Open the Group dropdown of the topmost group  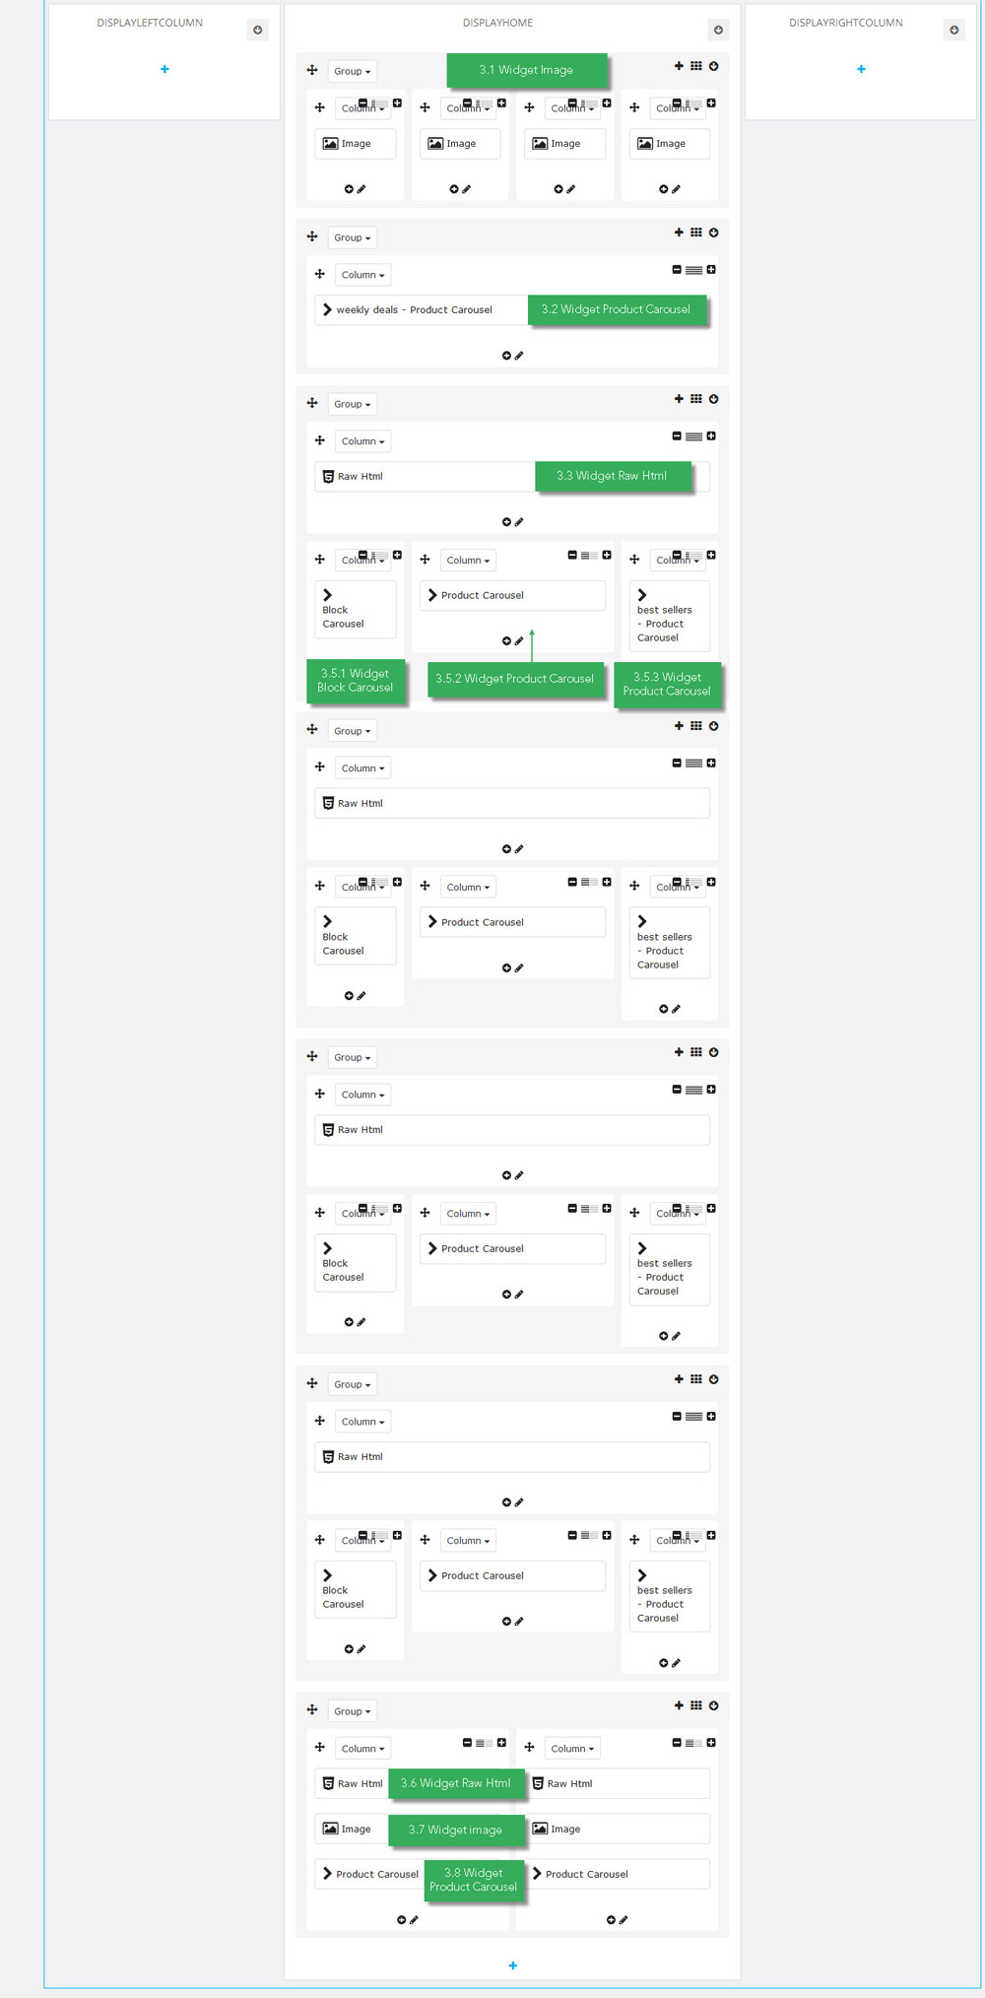pos(352,71)
